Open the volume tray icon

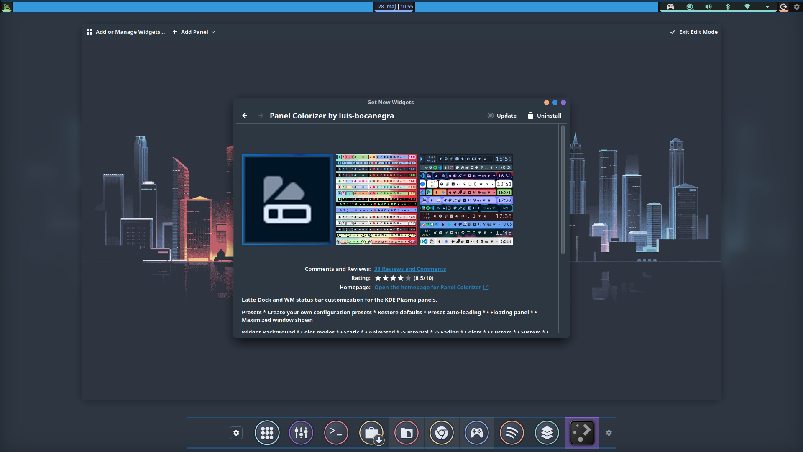[x=708, y=7]
